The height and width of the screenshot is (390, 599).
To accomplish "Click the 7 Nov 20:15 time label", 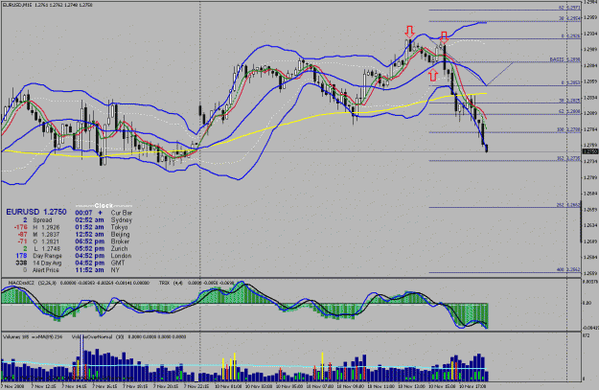I will pyautogui.click(x=166, y=386).
